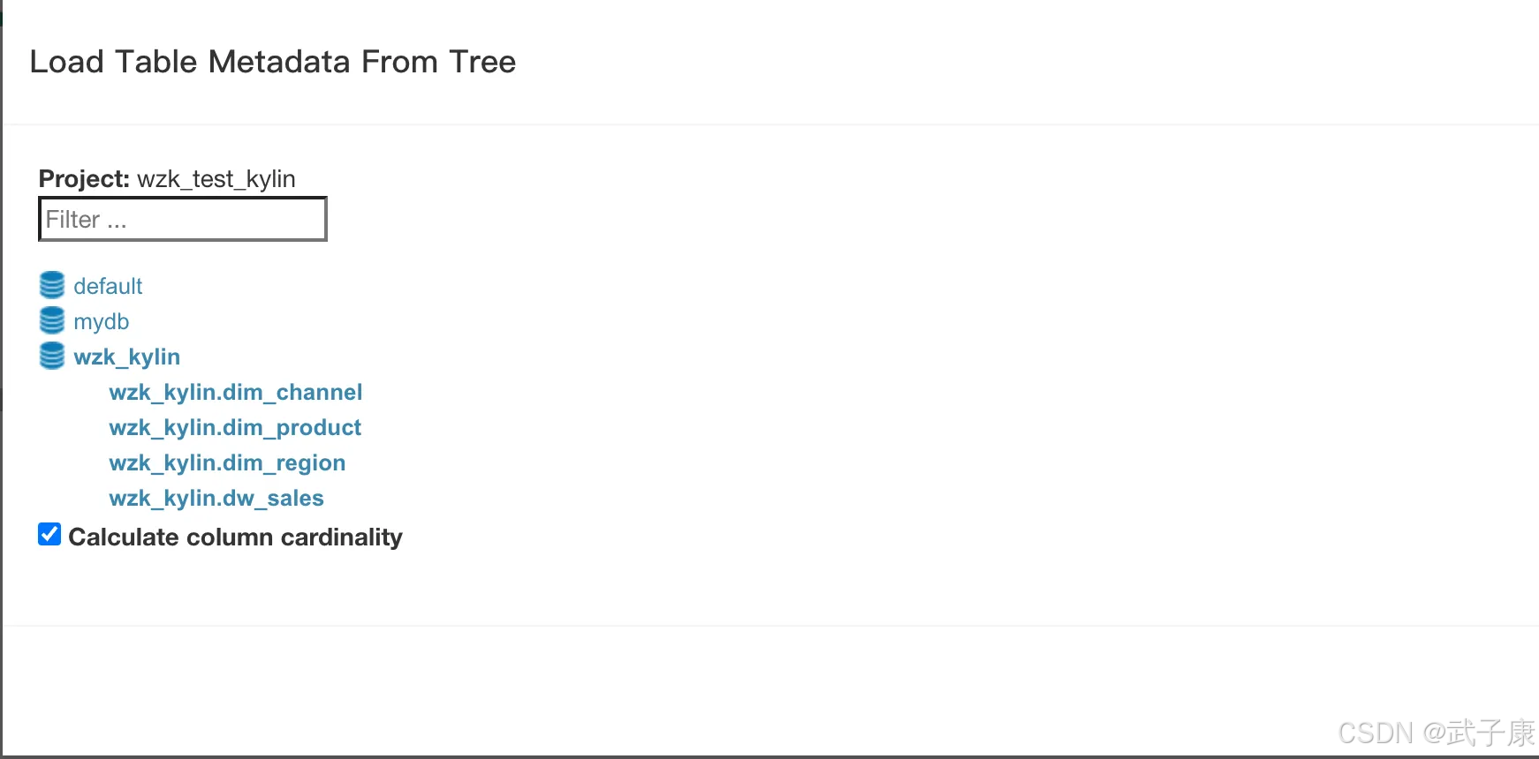Expand the default database node
The width and height of the screenshot is (1539, 759).
[x=108, y=286]
